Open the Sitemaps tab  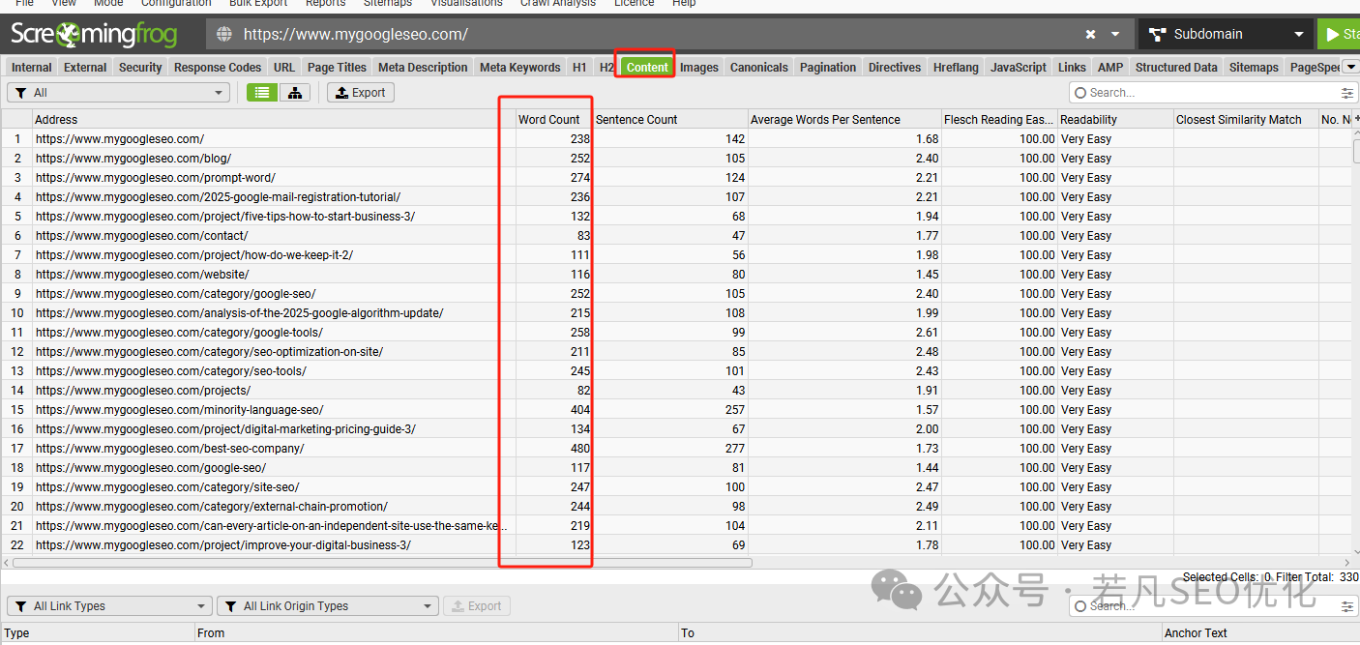(1254, 68)
